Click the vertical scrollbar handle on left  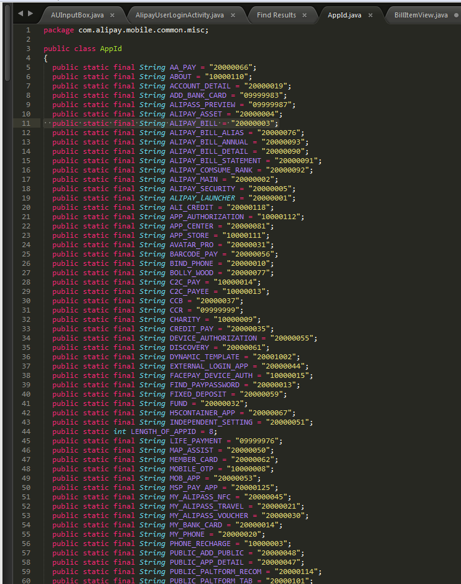click(7, 43)
